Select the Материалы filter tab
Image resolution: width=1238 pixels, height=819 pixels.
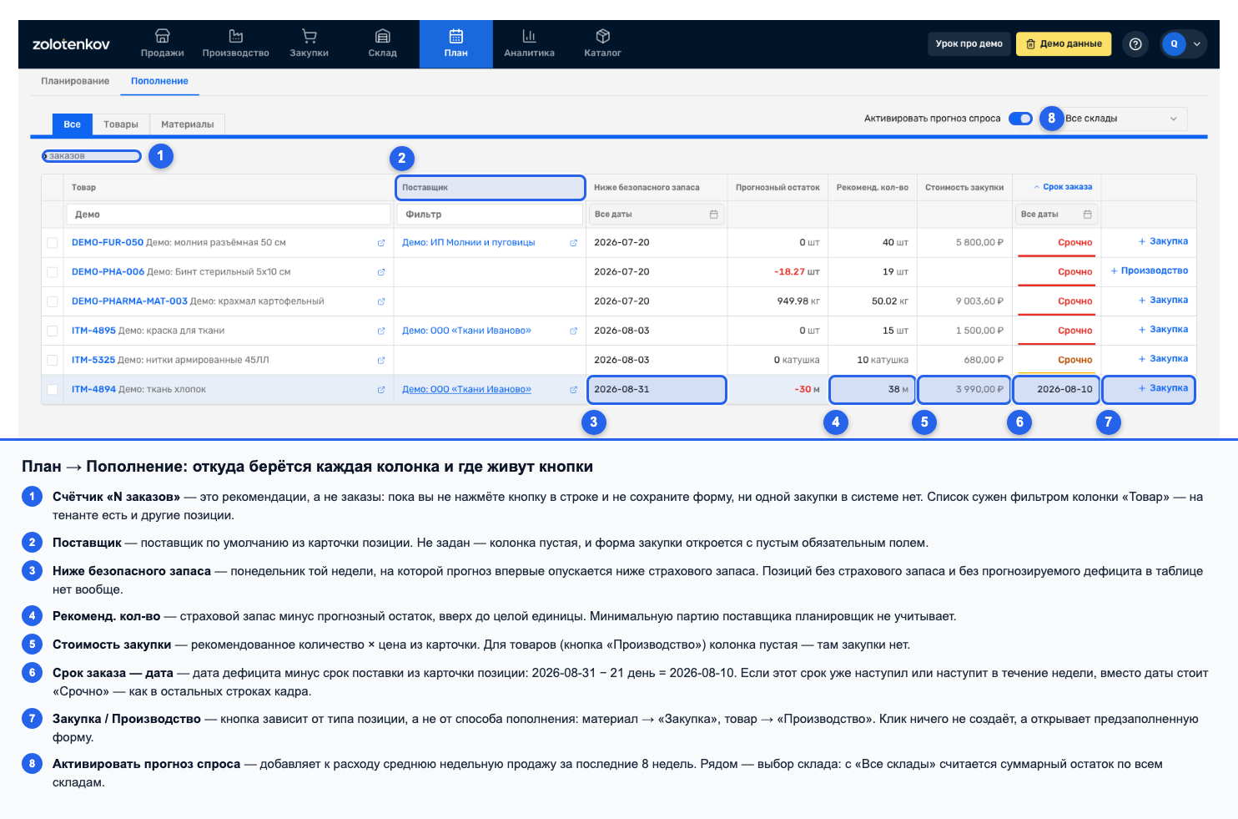pyautogui.click(x=188, y=124)
